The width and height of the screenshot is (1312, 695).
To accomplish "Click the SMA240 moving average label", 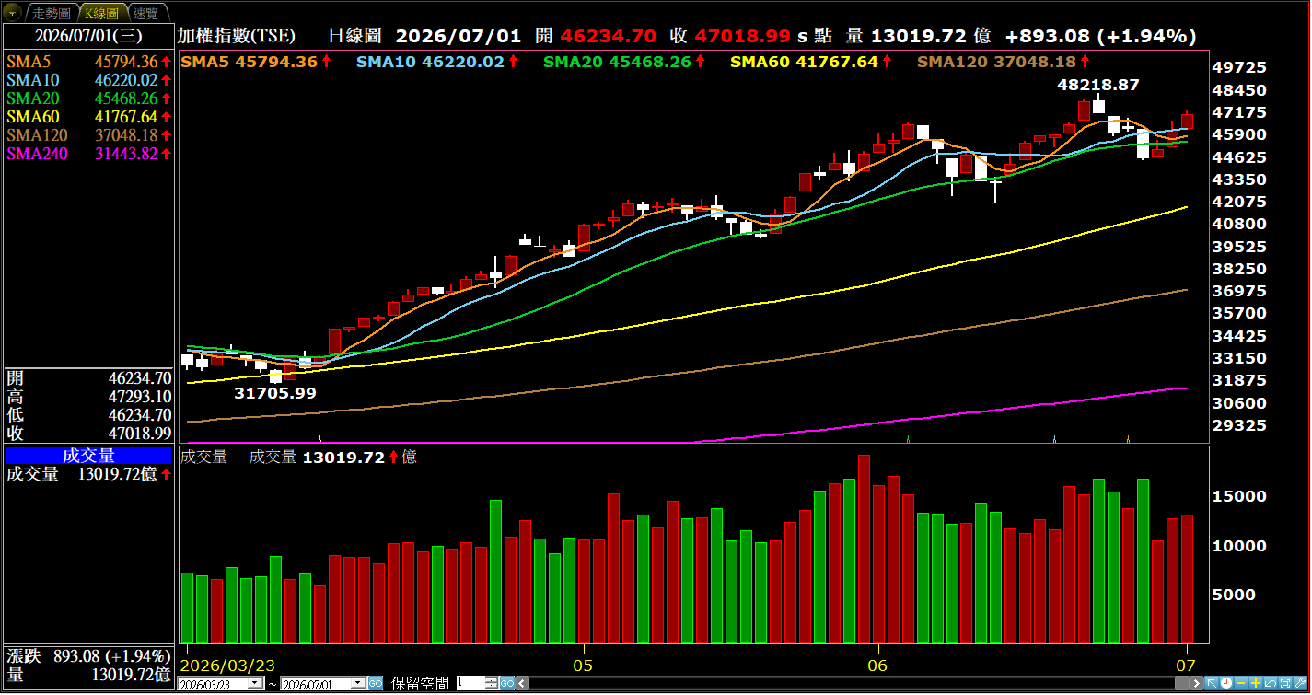I will coord(33,154).
